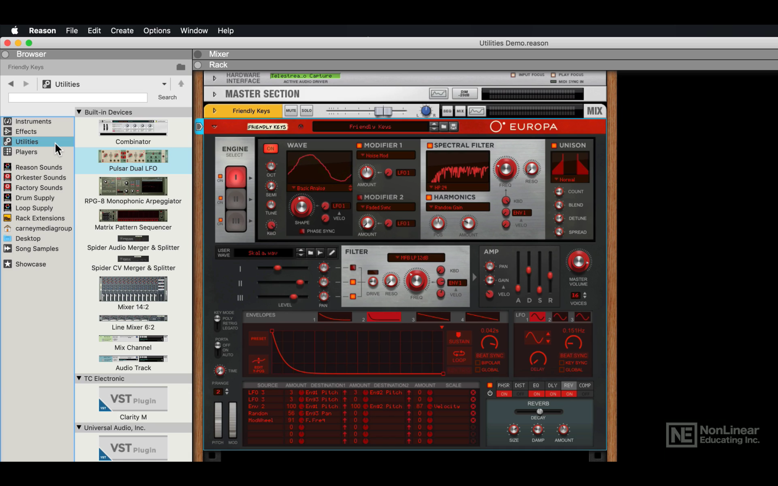
Task: Click the SEQ button on Friendly Keys channel
Action: [447, 111]
